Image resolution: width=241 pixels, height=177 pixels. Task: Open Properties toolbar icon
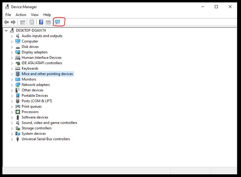(32, 22)
